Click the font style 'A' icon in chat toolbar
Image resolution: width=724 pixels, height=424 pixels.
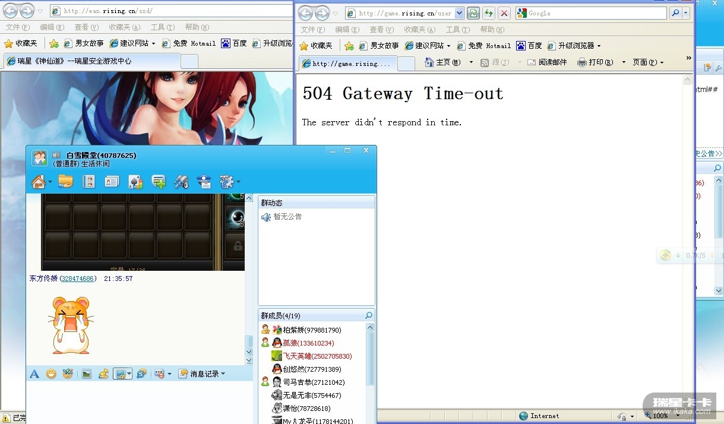[x=34, y=374]
